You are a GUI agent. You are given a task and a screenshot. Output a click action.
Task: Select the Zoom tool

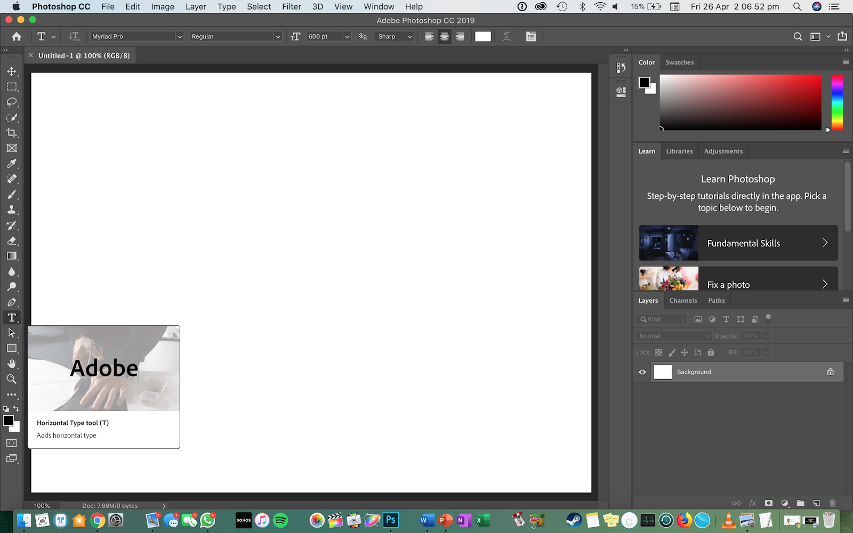pos(11,379)
